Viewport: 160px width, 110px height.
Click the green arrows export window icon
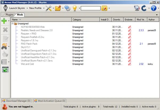(5, 70)
